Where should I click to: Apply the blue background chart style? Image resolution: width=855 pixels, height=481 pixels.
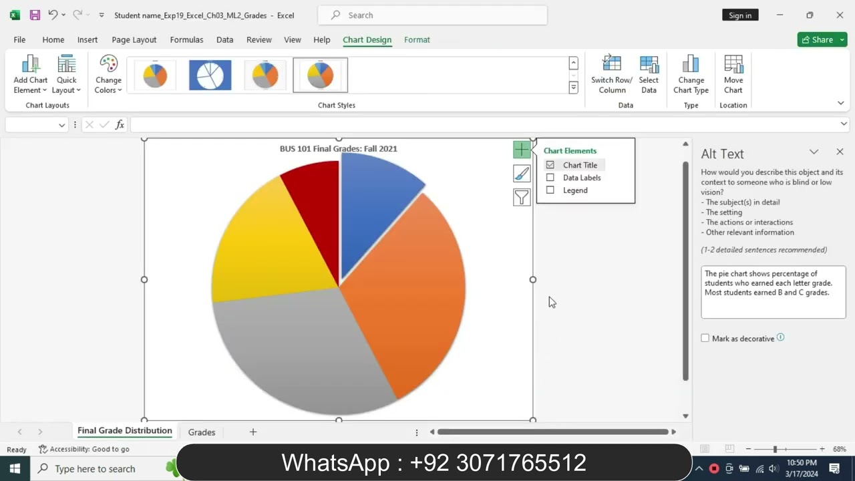pos(210,75)
